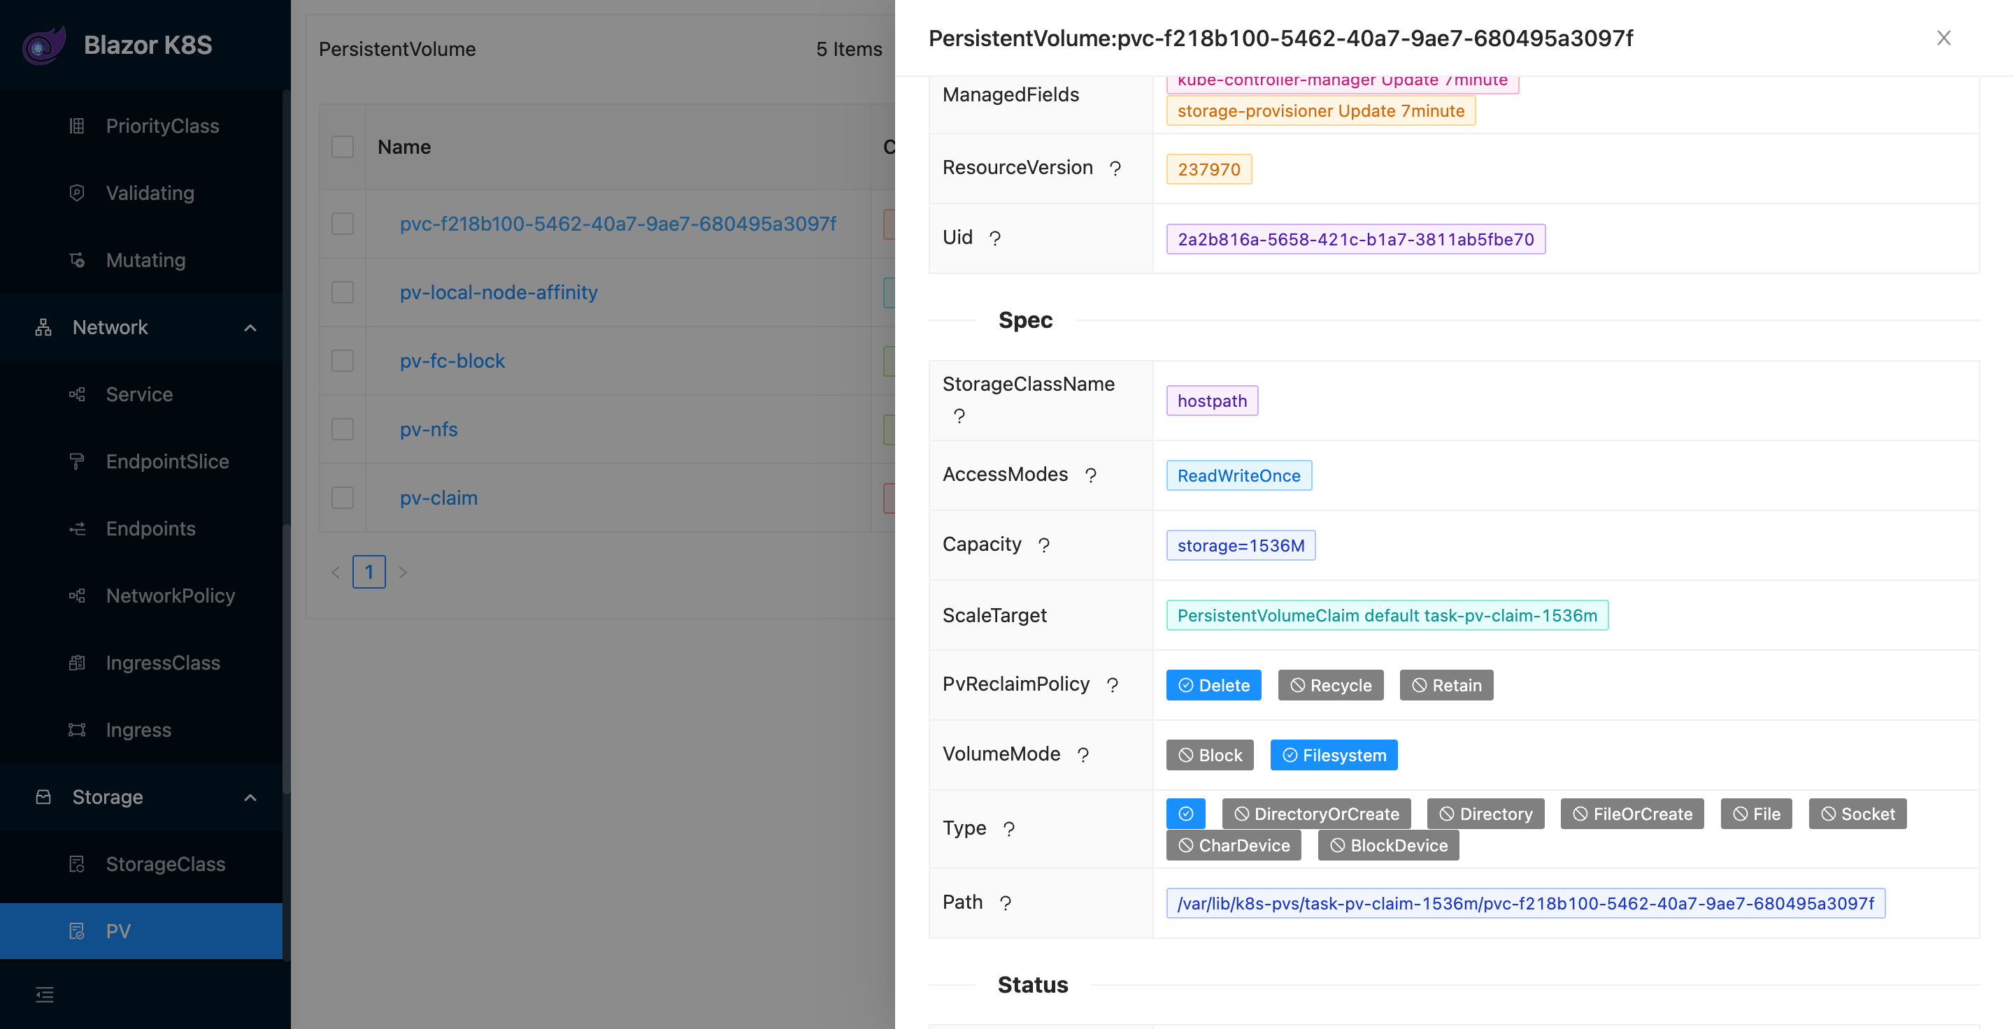2014x1029 pixels.
Task: Click the question mark next to Capacity
Action: 1044,545
